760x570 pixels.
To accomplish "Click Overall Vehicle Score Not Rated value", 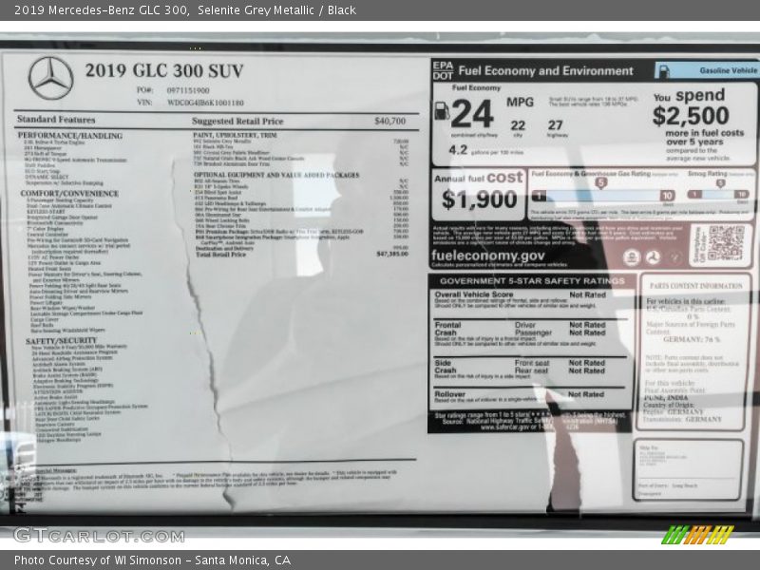I will click(587, 294).
